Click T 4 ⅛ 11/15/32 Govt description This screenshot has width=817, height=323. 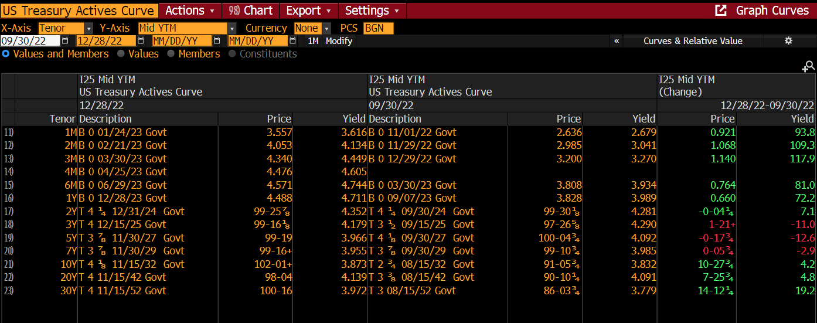tap(132, 264)
